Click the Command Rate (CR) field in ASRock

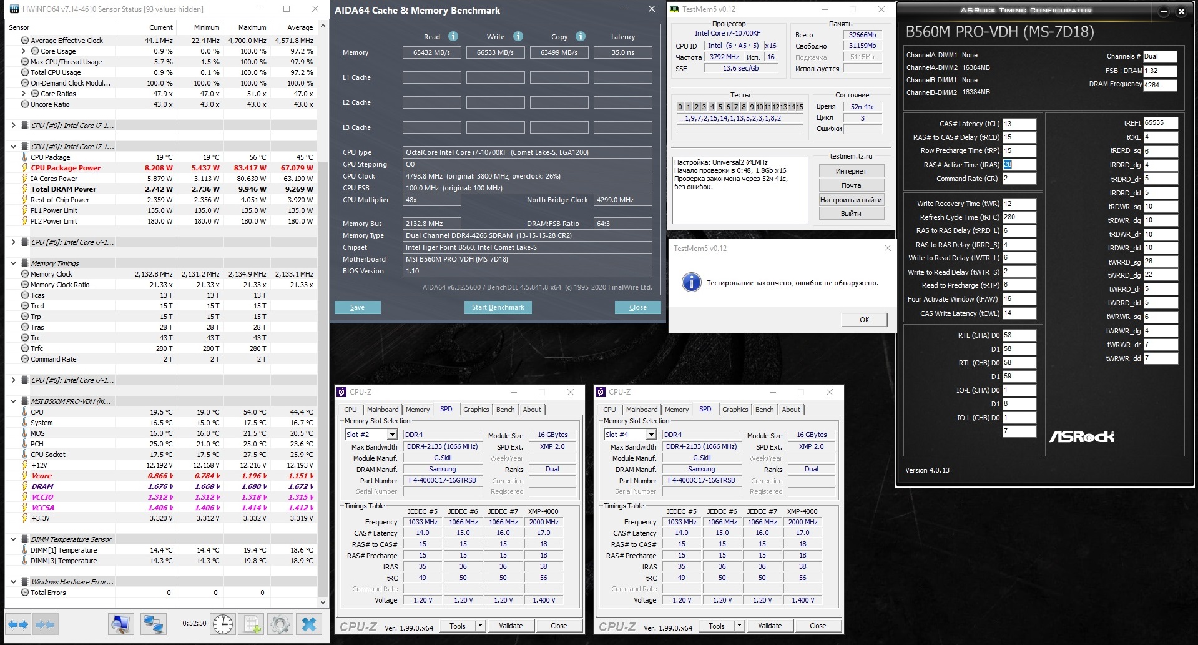click(x=1019, y=179)
